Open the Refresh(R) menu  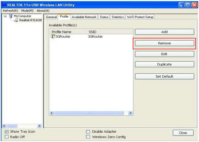10,11
